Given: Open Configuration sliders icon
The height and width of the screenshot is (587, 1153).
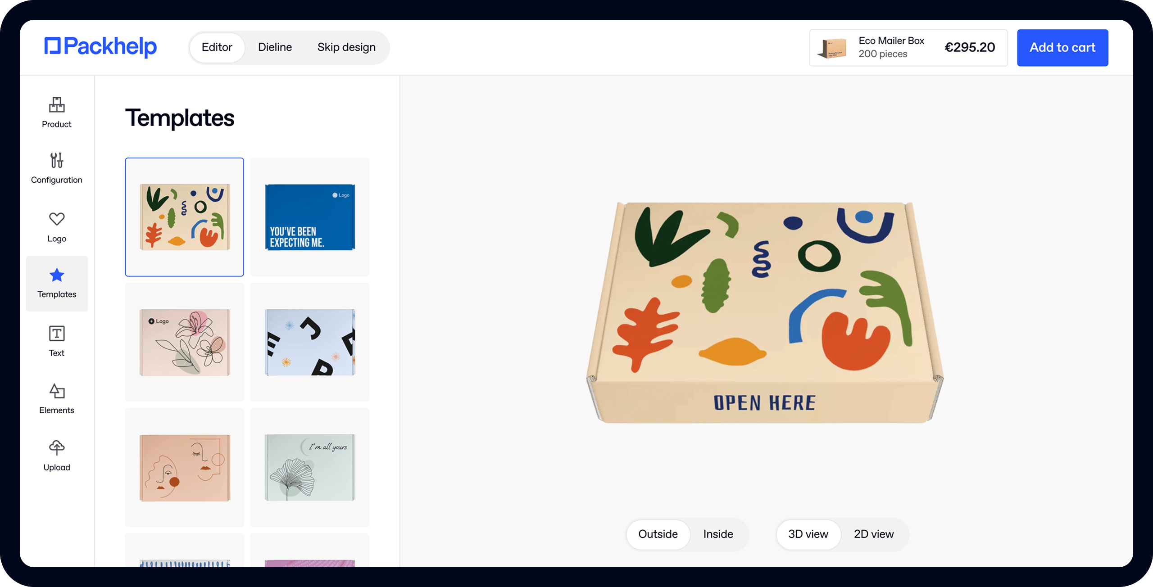Looking at the screenshot, I should pos(57,160).
